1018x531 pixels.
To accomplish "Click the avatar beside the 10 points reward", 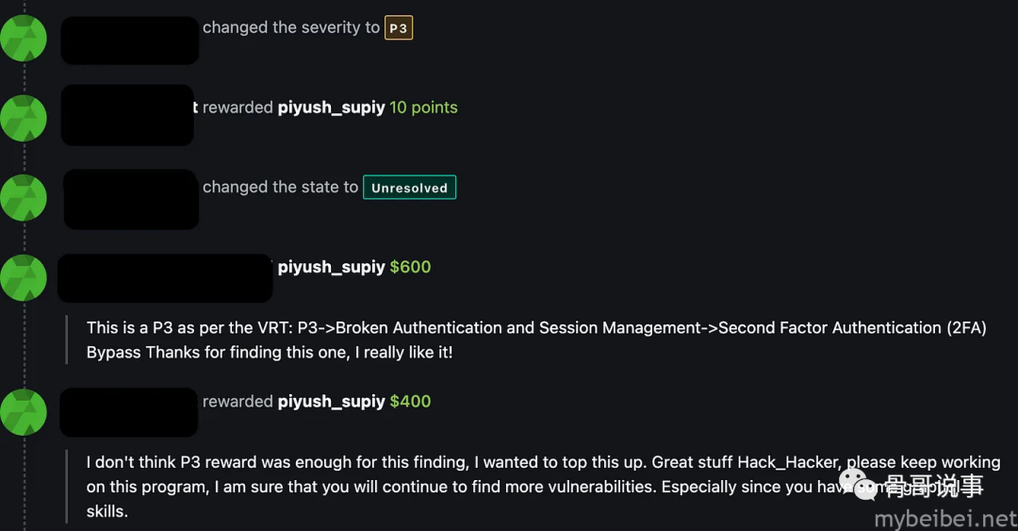I will (24, 118).
